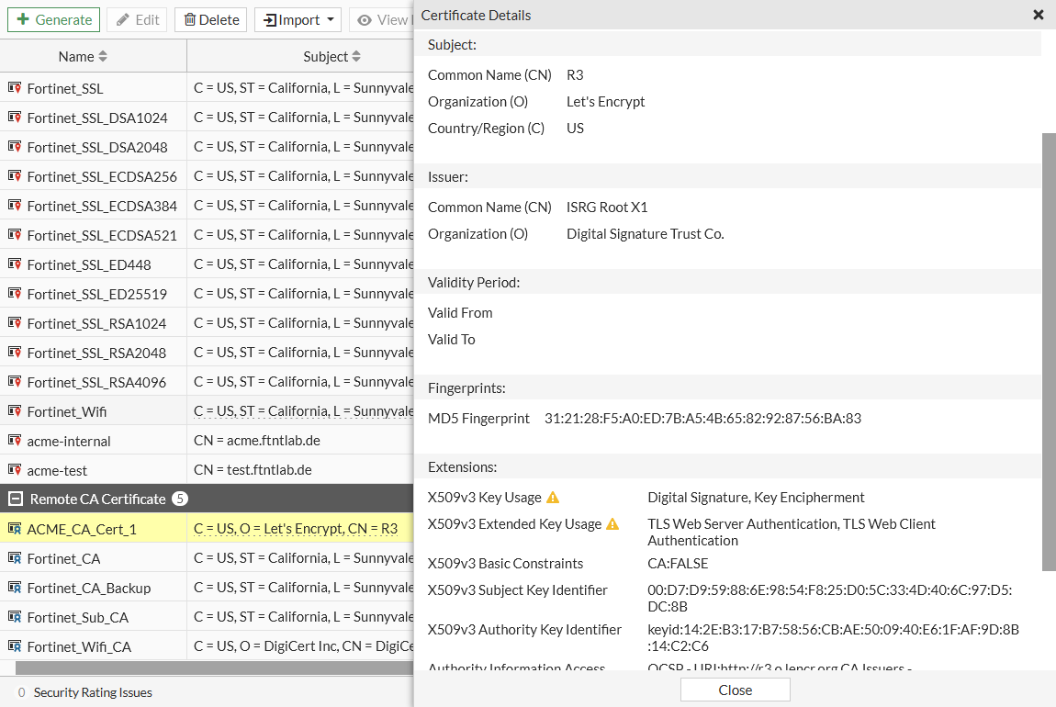Select the Fortinet_CA_Backup row
Screen dimensions: 1056x707
[207, 587]
